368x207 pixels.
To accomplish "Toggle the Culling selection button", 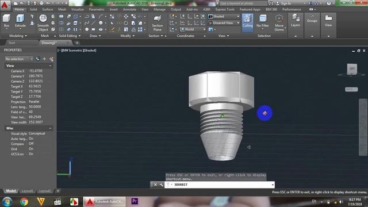I will [247, 23].
